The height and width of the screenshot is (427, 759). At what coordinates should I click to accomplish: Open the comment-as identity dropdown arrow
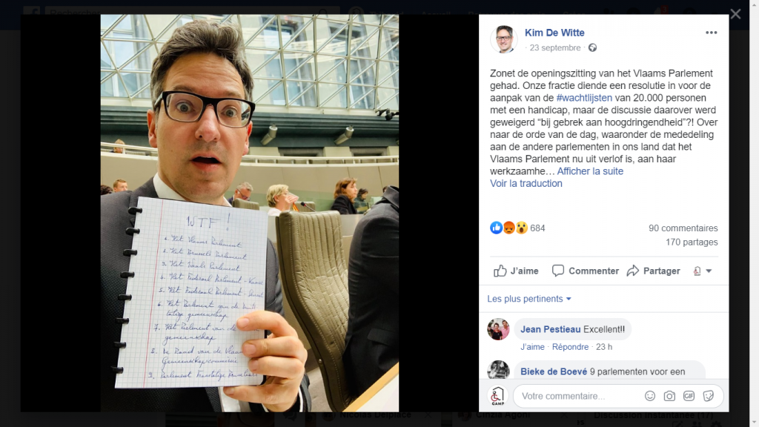[x=708, y=271]
